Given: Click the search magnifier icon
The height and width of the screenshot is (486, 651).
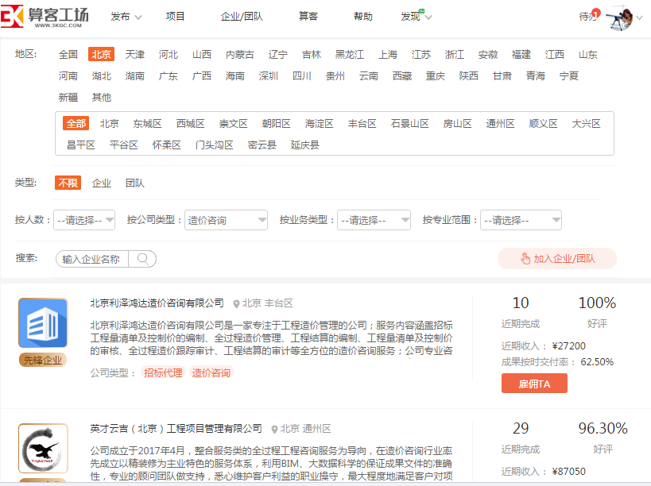Looking at the screenshot, I should point(142,259).
